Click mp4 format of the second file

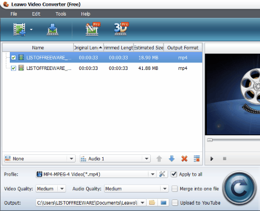point(183,68)
